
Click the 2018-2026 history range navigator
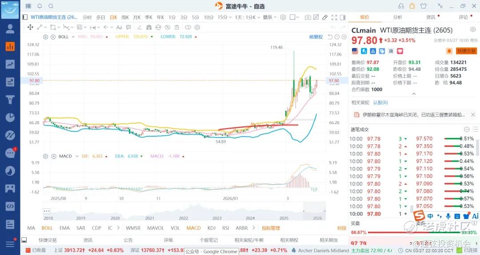pyautogui.click(x=184, y=211)
